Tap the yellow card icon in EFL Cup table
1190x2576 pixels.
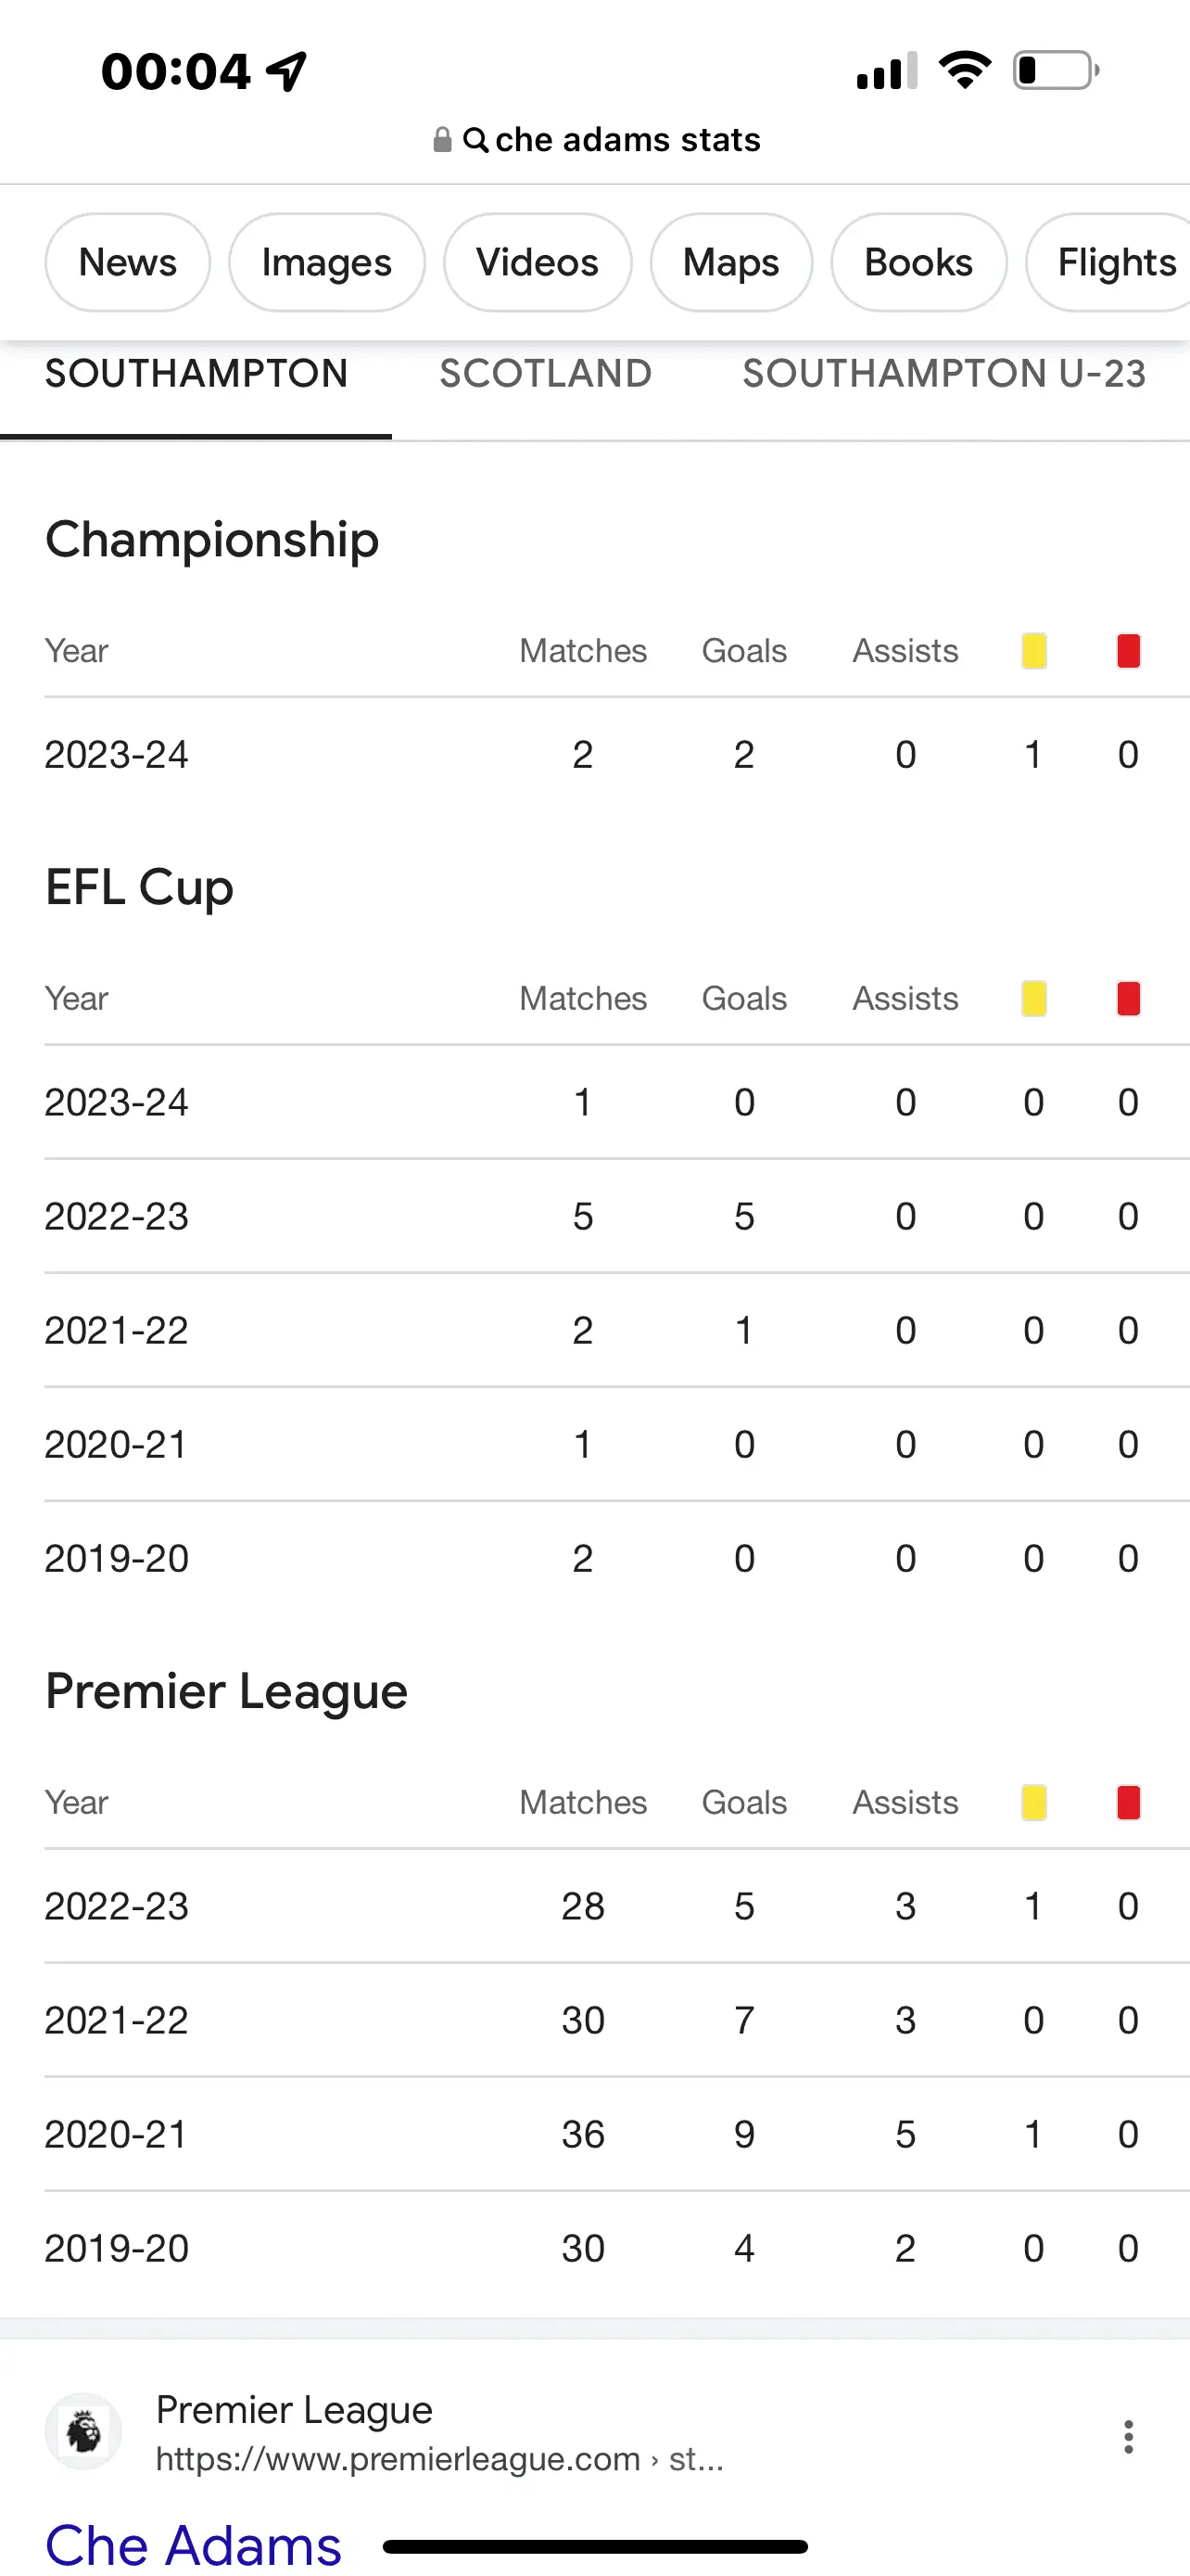click(1033, 999)
